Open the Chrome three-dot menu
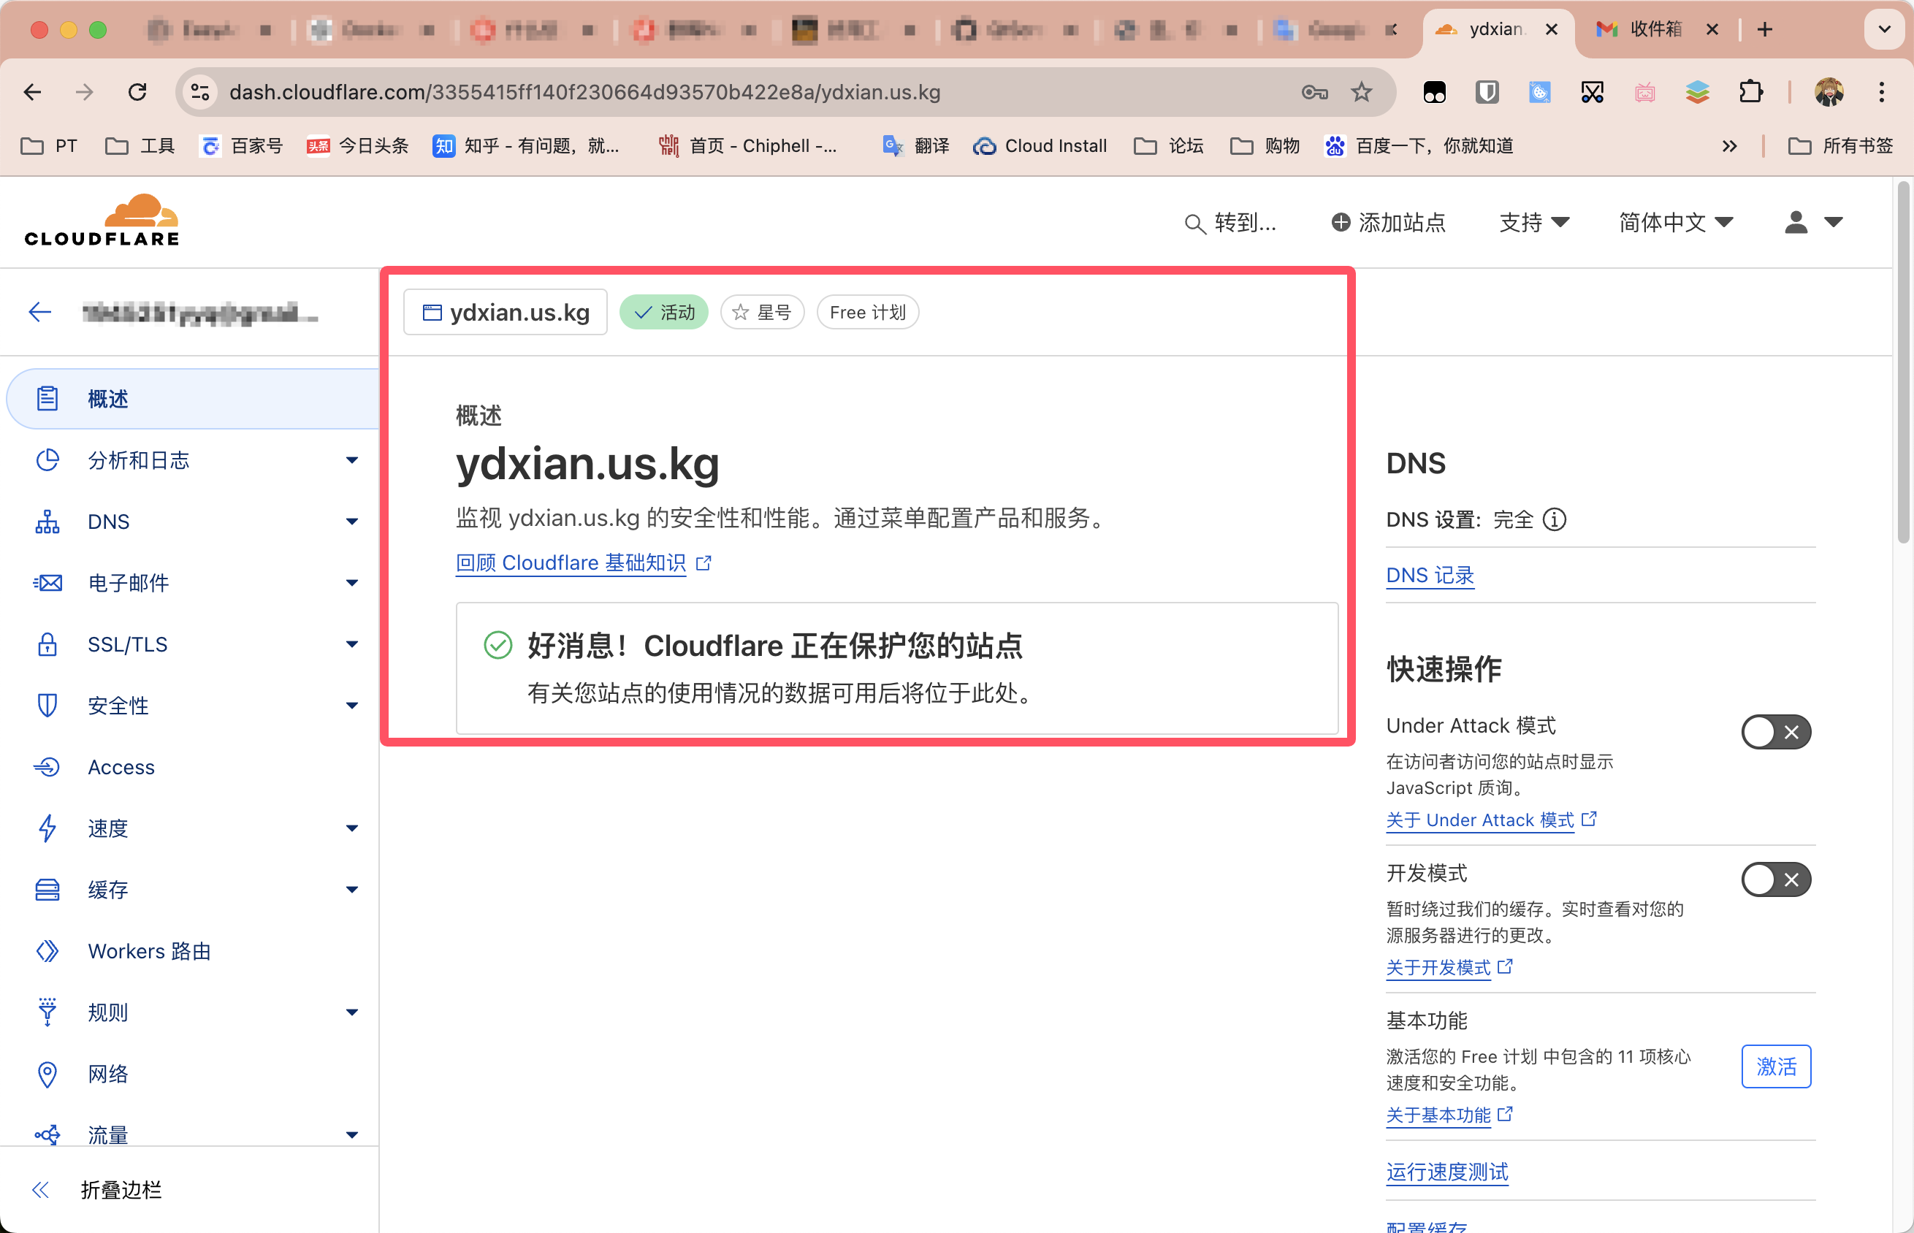Viewport: 1914px width, 1233px height. point(1882,92)
